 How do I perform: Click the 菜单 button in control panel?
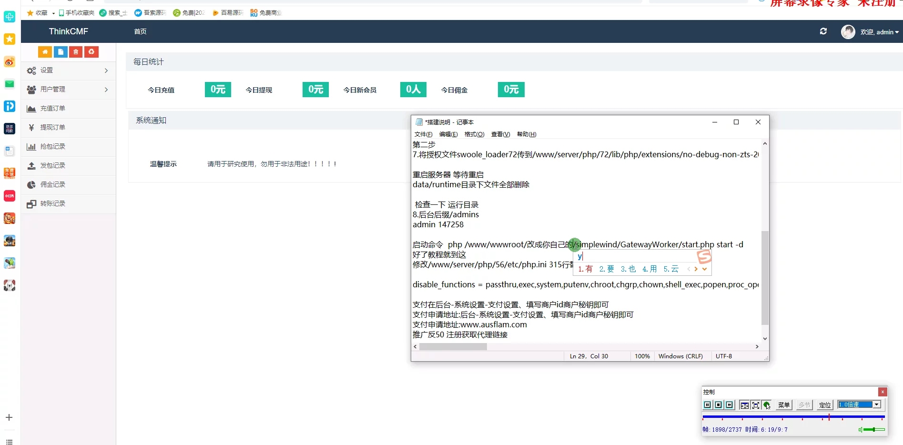coord(784,405)
